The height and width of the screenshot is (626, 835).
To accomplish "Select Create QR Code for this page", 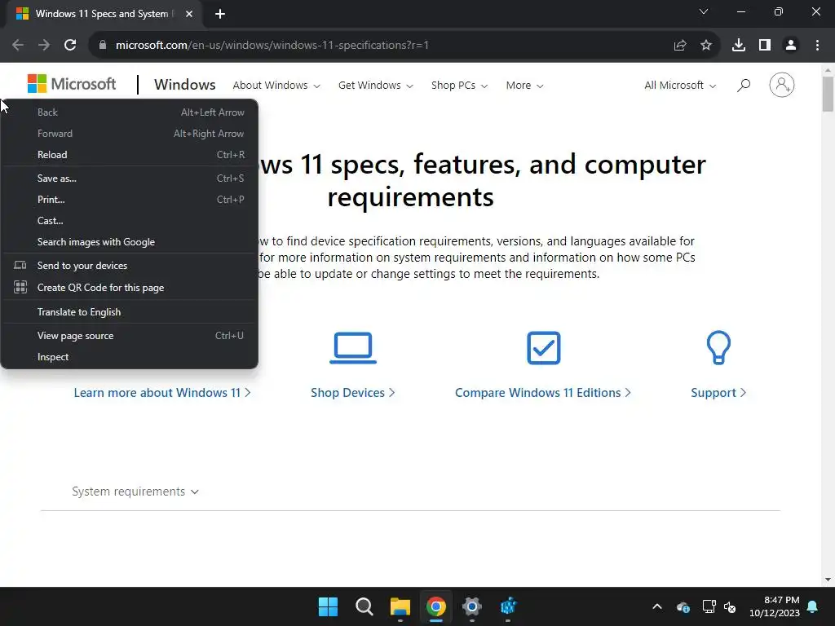I will 130,288.
